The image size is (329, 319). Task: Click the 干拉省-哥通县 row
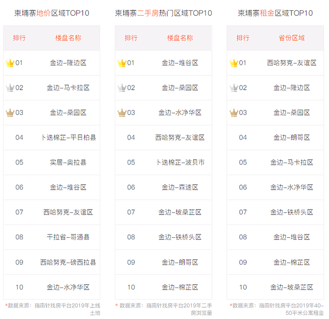[x=52, y=237]
